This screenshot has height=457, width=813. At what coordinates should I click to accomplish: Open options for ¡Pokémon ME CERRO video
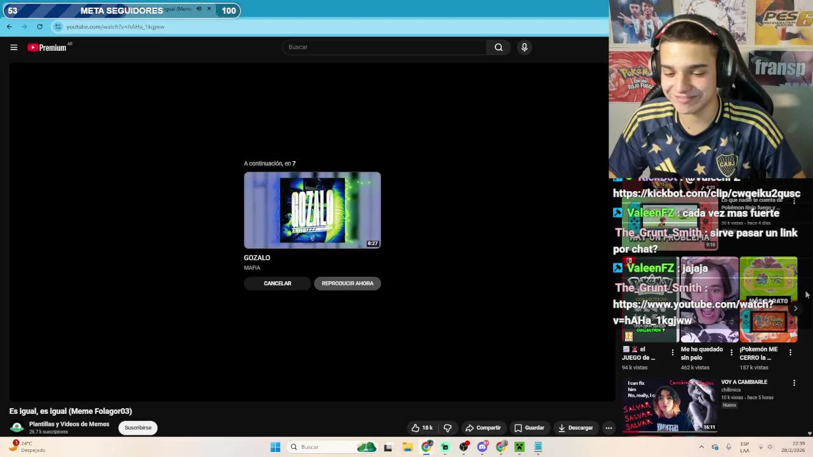(790, 352)
